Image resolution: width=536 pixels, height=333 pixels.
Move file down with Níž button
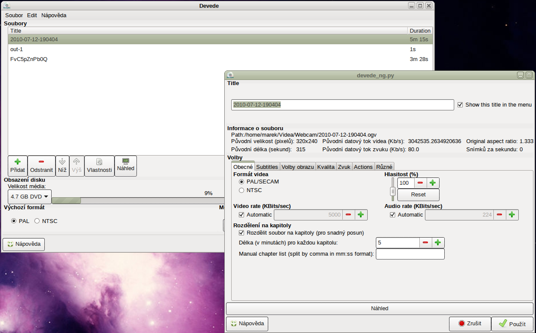[62, 166]
